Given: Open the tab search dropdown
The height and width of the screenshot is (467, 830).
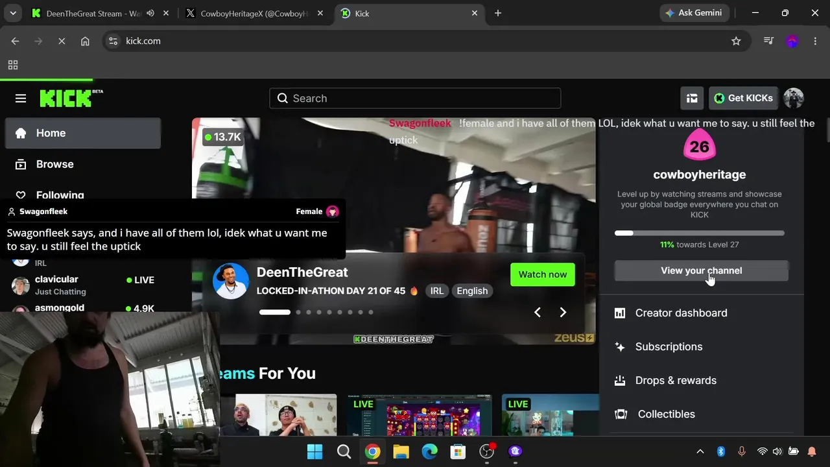Looking at the screenshot, I should tap(13, 13).
